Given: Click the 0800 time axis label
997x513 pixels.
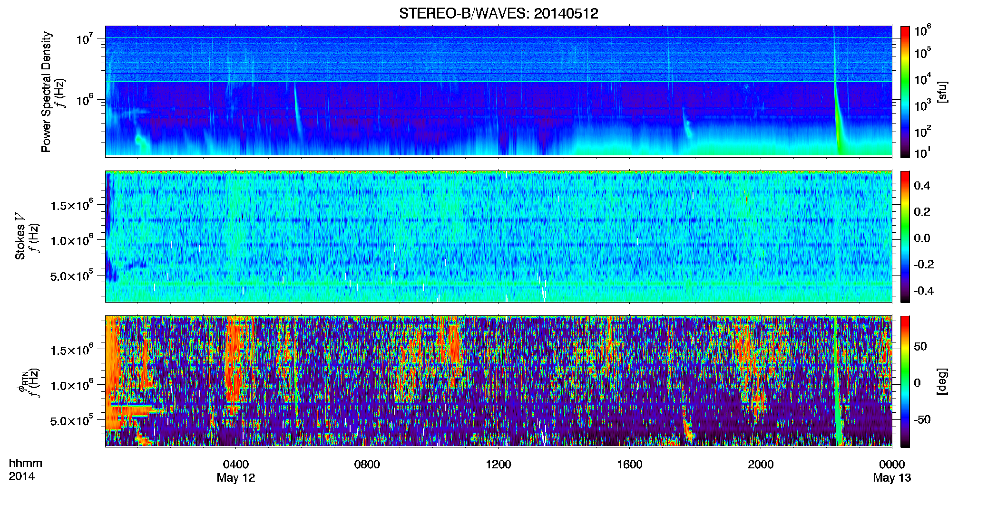Looking at the screenshot, I should (x=367, y=465).
